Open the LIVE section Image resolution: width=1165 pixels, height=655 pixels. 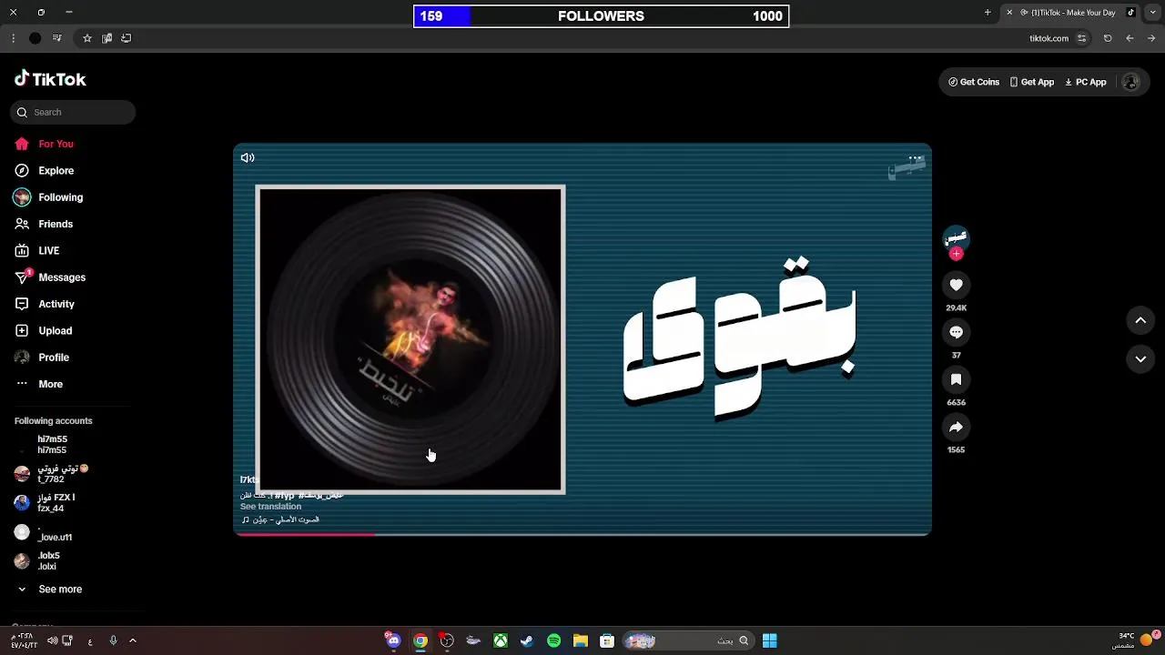tap(37, 250)
